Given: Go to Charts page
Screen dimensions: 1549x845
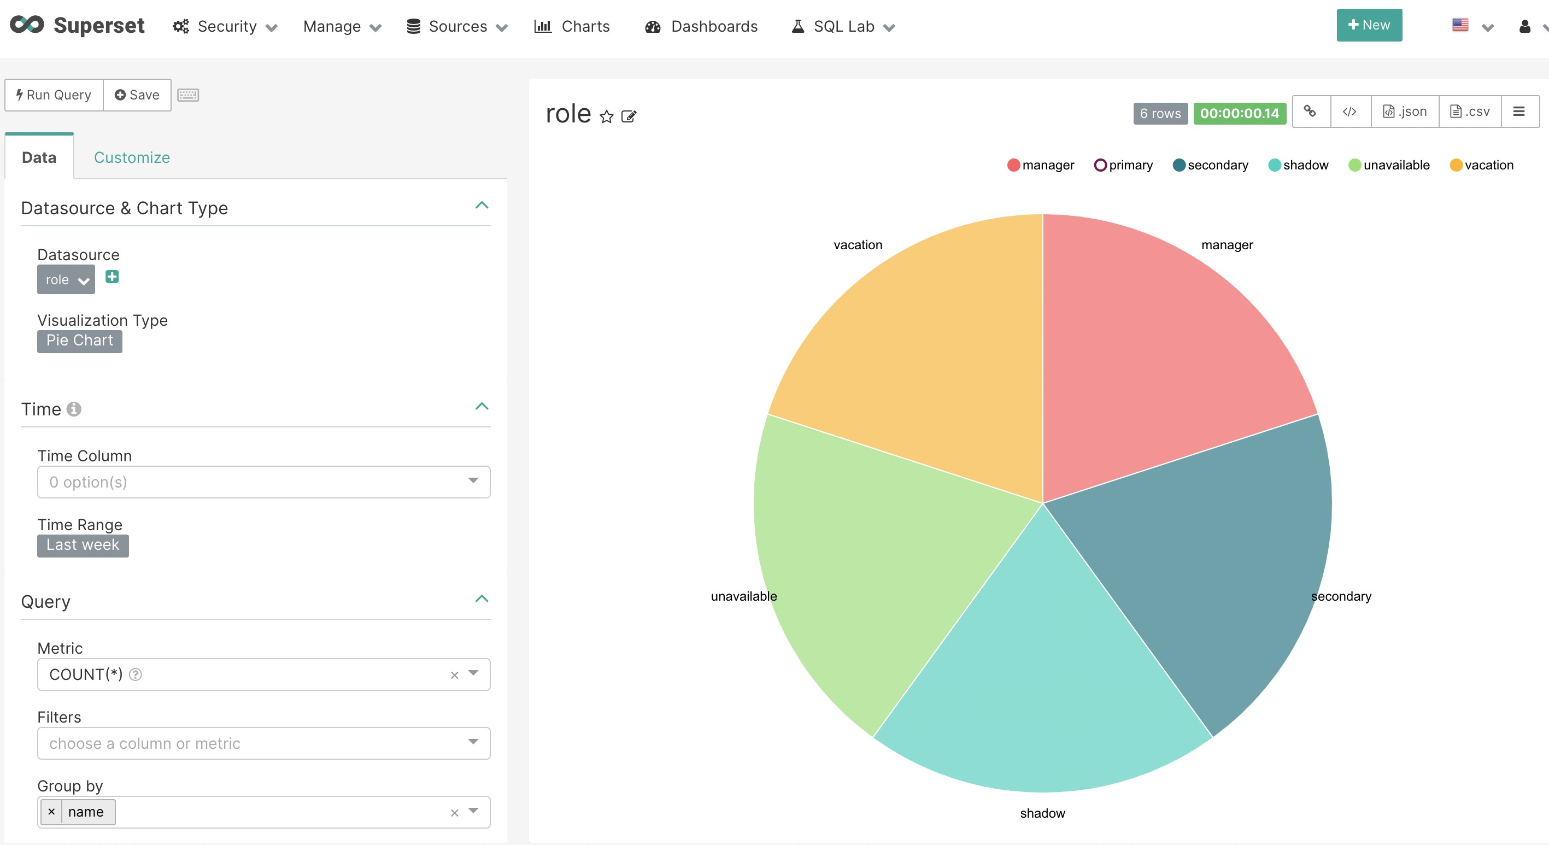Looking at the screenshot, I should coord(572,26).
